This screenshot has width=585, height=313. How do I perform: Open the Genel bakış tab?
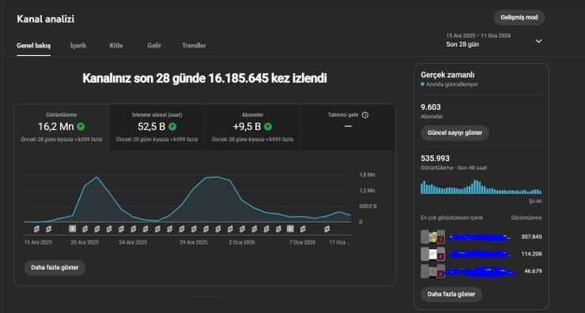[33, 46]
